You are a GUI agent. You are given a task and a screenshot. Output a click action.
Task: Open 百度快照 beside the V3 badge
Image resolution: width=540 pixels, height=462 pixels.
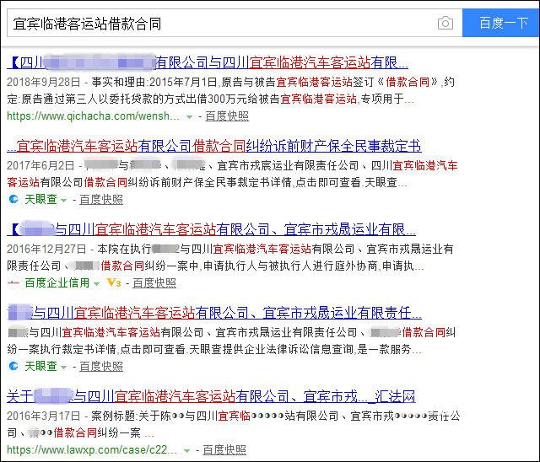[x=154, y=282]
